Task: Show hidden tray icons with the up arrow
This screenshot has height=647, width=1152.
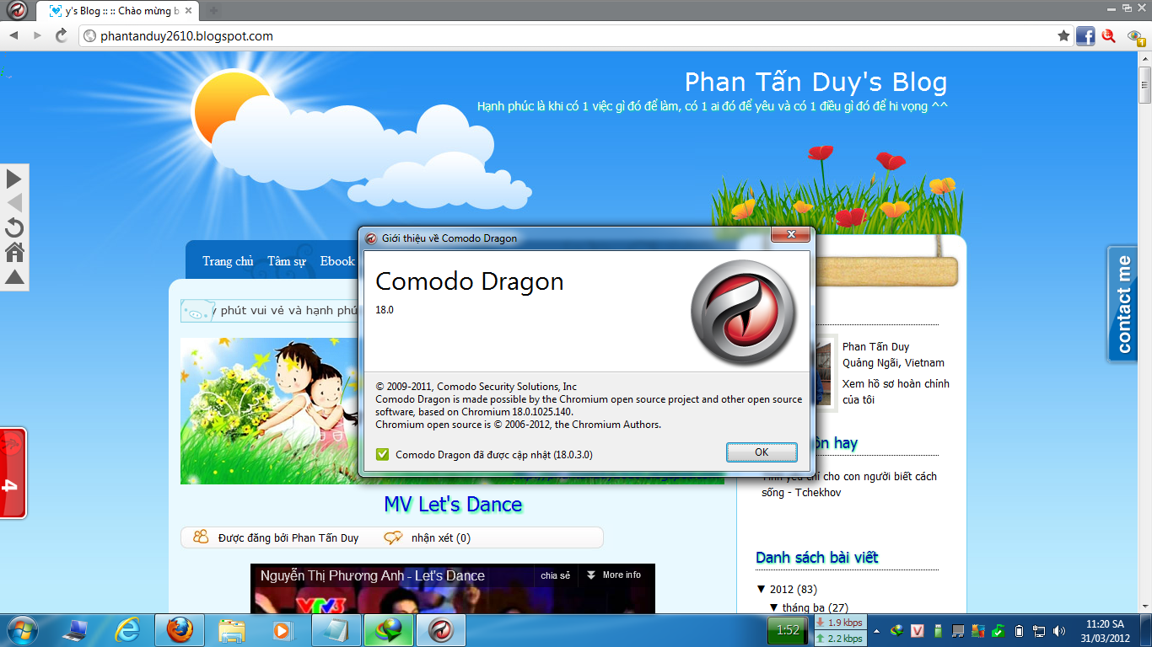Action: point(877,630)
